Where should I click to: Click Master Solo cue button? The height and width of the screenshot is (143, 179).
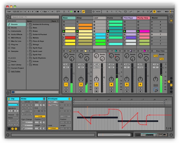pos(156,85)
